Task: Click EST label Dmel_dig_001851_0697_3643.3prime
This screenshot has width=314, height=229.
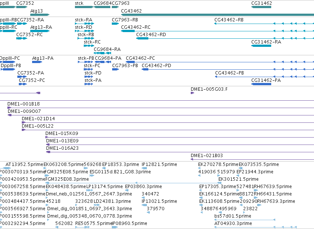Action: 90,209
